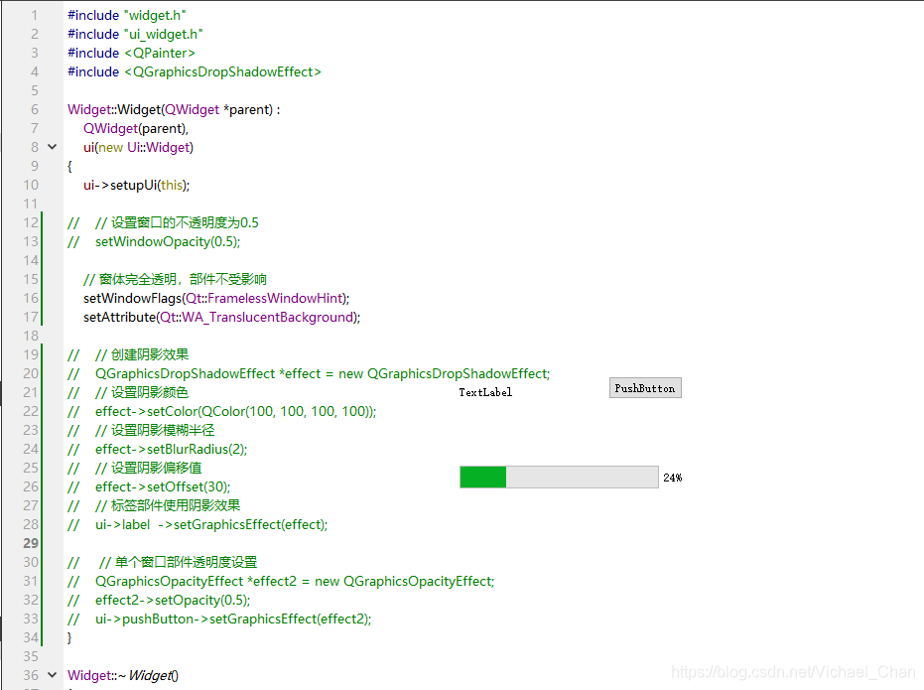Screen dimensions: 924x690
Task: Click the commented effect2->setOpacity(0.5); line
Action: [159, 600]
